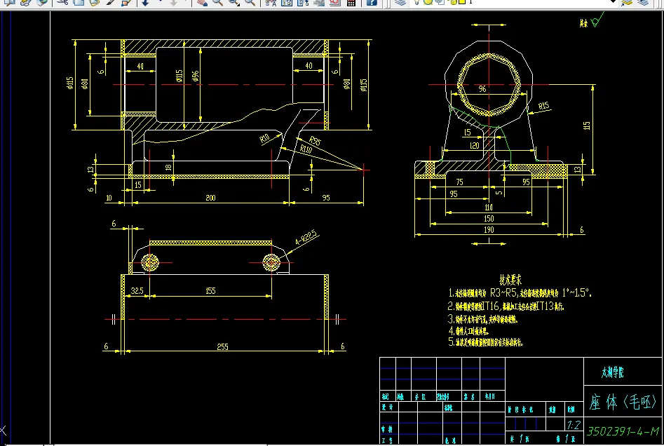This screenshot has width=664, height=446.
Task: Select the Pan realtime hand tool
Action: pyautogui.click(x=202, y=2)
